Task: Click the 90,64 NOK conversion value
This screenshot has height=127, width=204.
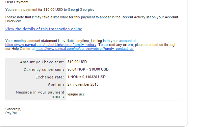Action: tap(88, 69)
